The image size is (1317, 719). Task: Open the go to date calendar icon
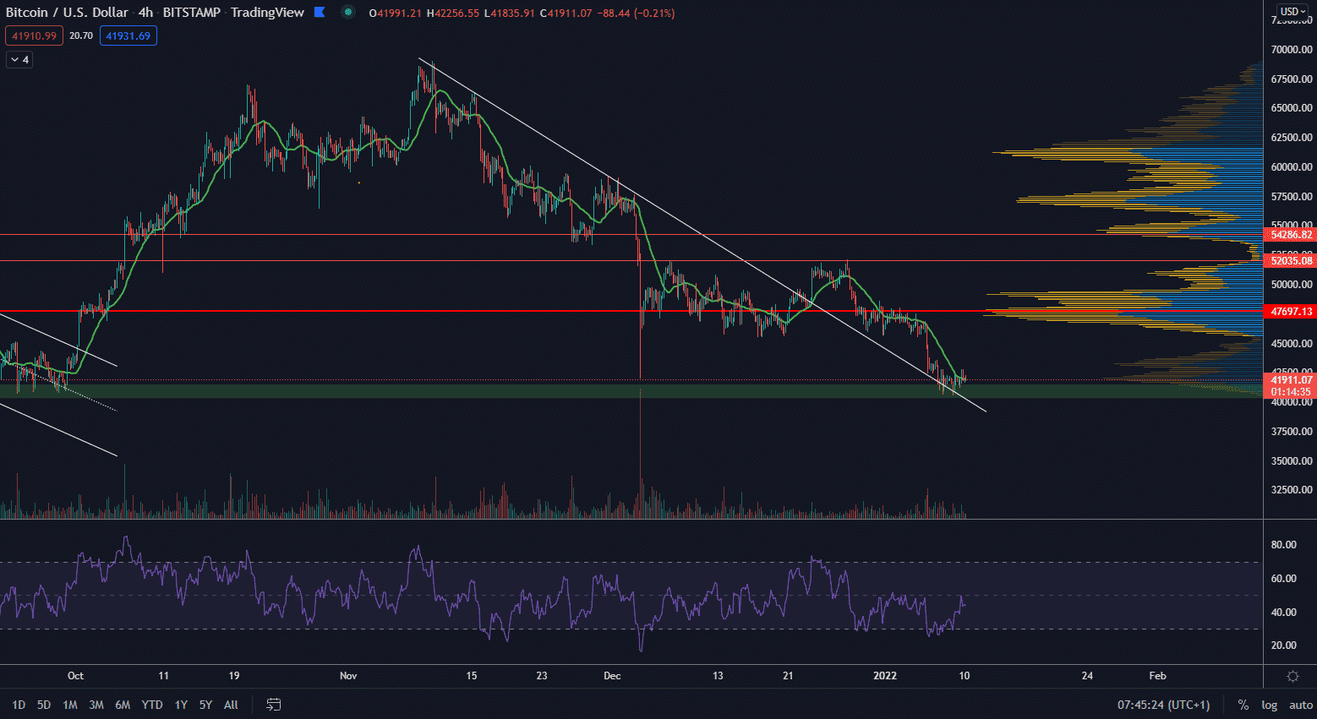273,704
